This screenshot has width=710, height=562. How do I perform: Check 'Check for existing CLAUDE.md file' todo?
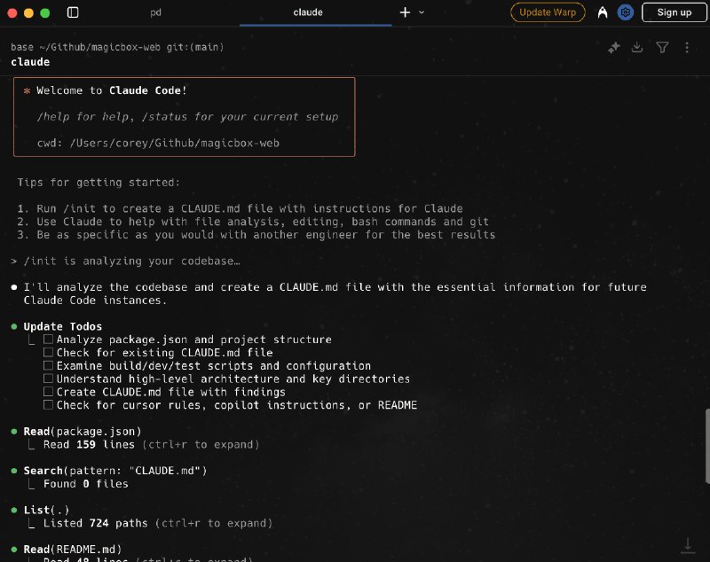[49, 352]
